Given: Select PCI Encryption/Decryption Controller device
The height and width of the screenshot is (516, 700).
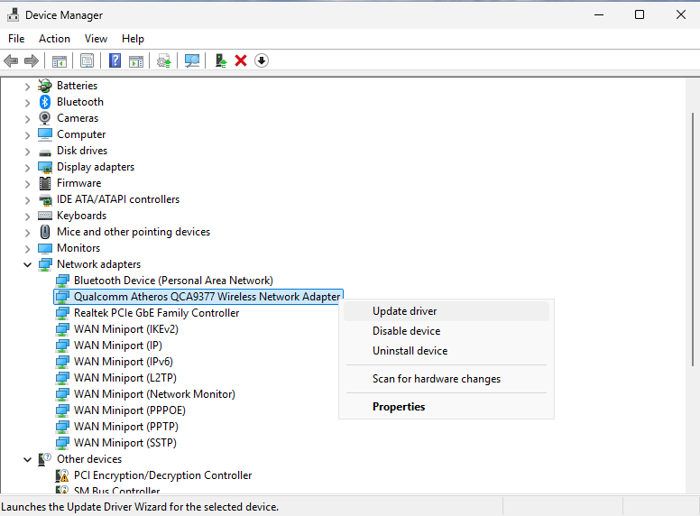Looking at the screenshot, I should (162, 475).
